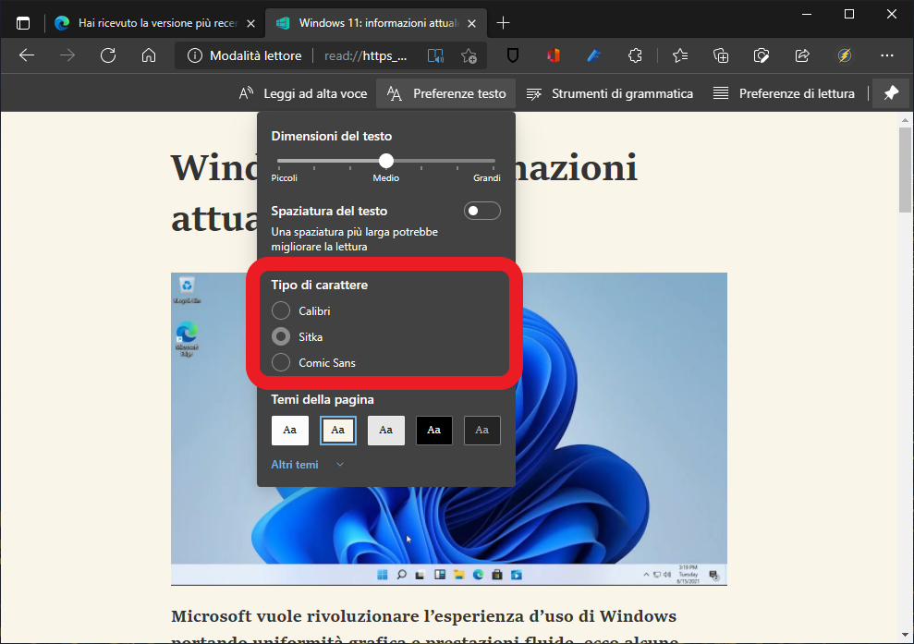Pick the selected sepia page theme swatch
This screenshot has height=644, width=914.
tap(338, 431)
